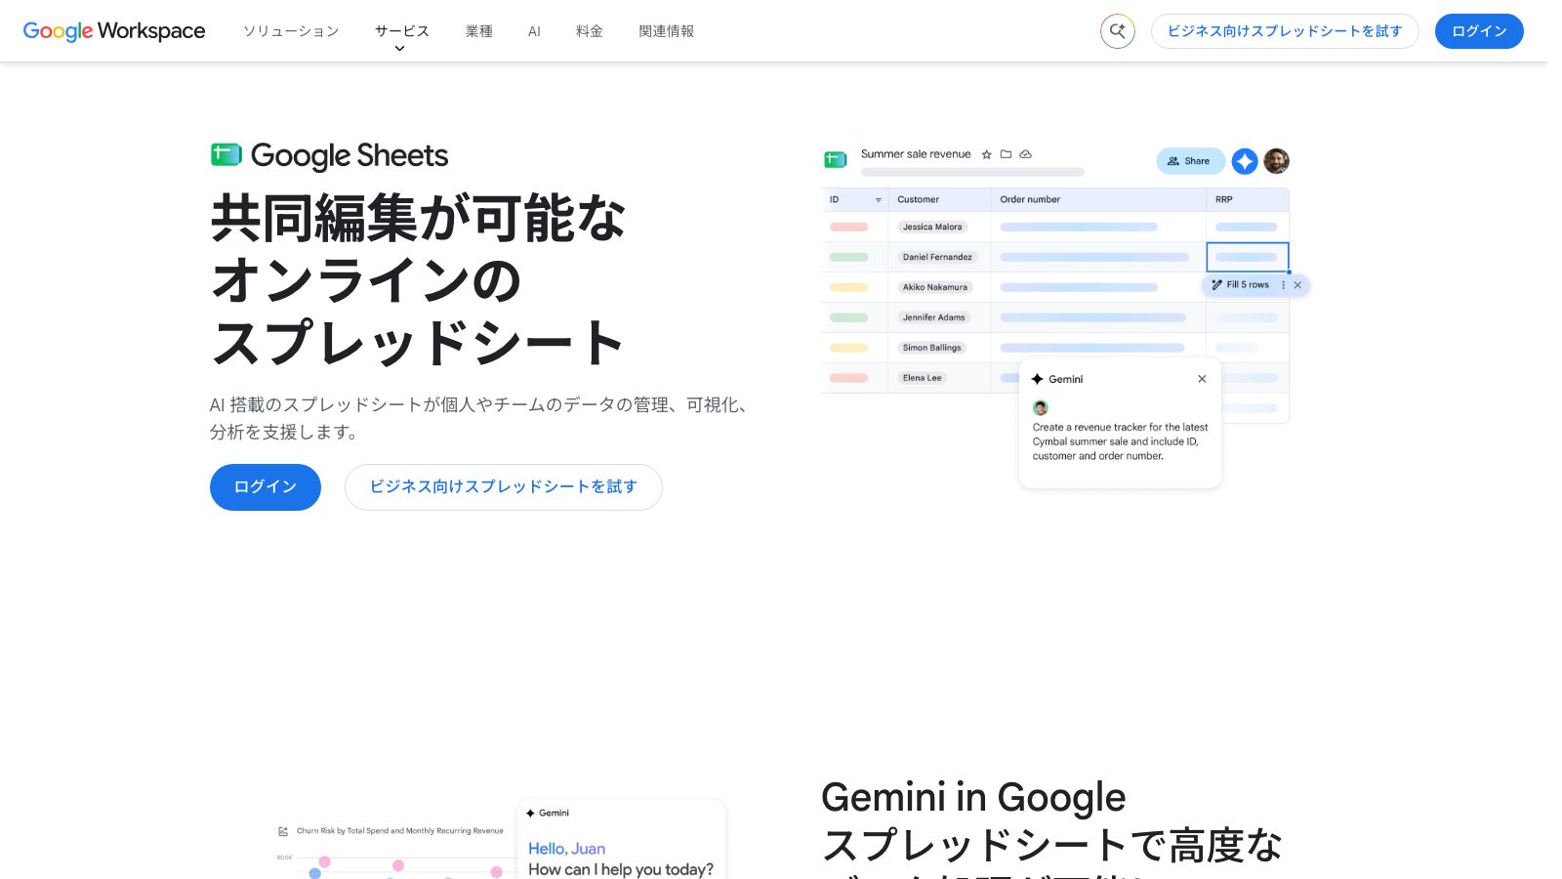Click the blue Gemini sparkle icon
This screenshot has width=1562, height=879.
click(1245, 161)
